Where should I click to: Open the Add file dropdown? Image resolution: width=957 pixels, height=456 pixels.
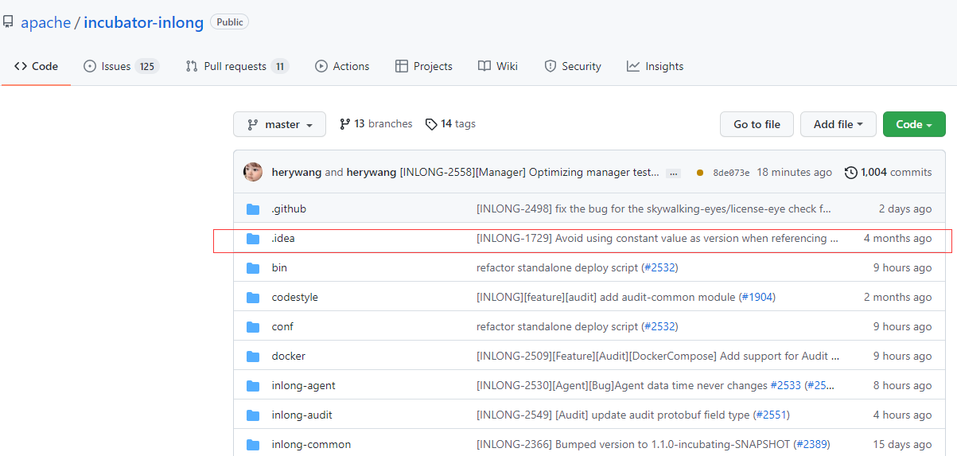pyautogui.click(x=838, y=124)
